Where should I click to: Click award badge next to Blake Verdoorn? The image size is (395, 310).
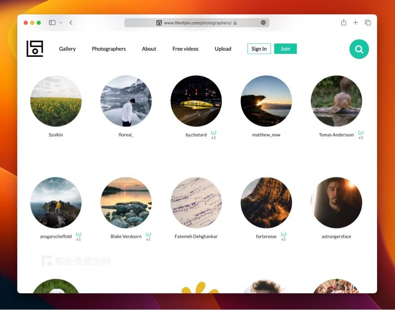click(x=149, y=237)
